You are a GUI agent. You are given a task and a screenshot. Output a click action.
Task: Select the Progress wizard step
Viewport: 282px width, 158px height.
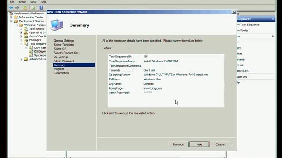[x=59, y=69]
